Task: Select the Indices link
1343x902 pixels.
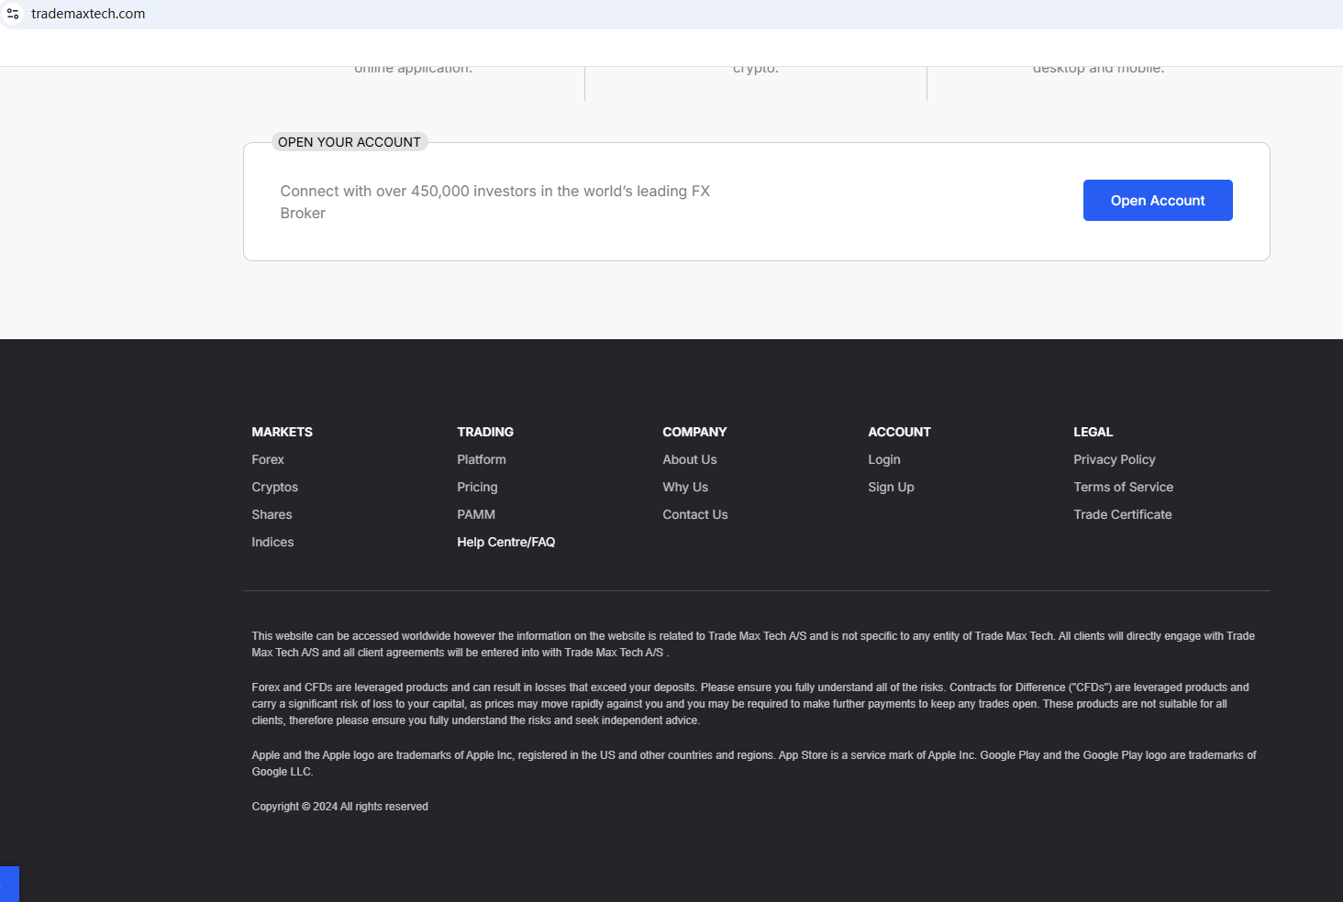Action: 272,542
